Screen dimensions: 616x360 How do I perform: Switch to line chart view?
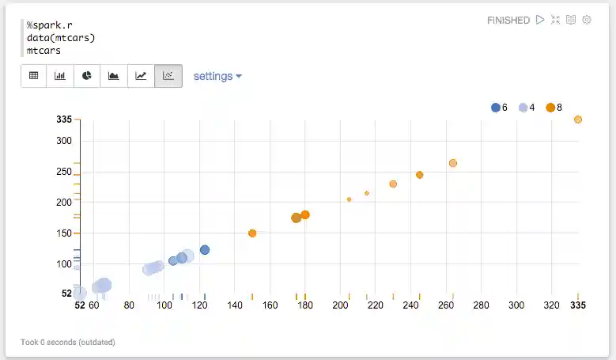click(141, 76)
